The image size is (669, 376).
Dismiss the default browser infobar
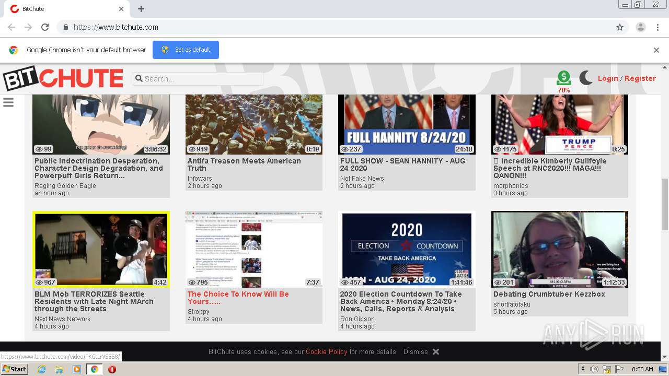[656, 50]
